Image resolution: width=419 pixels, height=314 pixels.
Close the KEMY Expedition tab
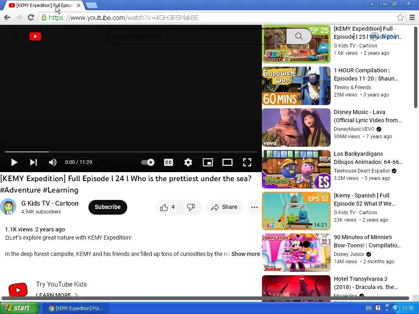79,5
